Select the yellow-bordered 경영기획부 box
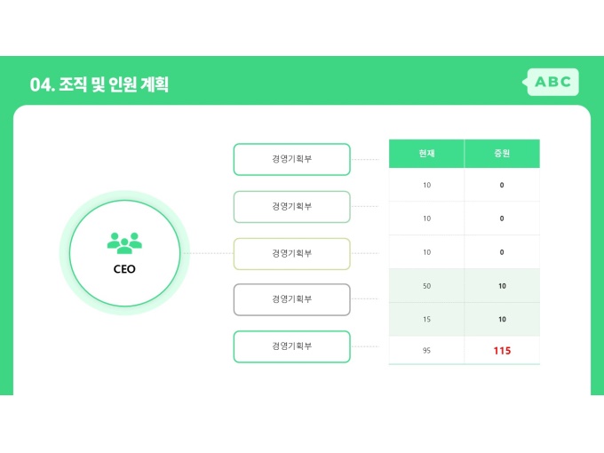Screen dimensions: 604x453 point(292,253)
